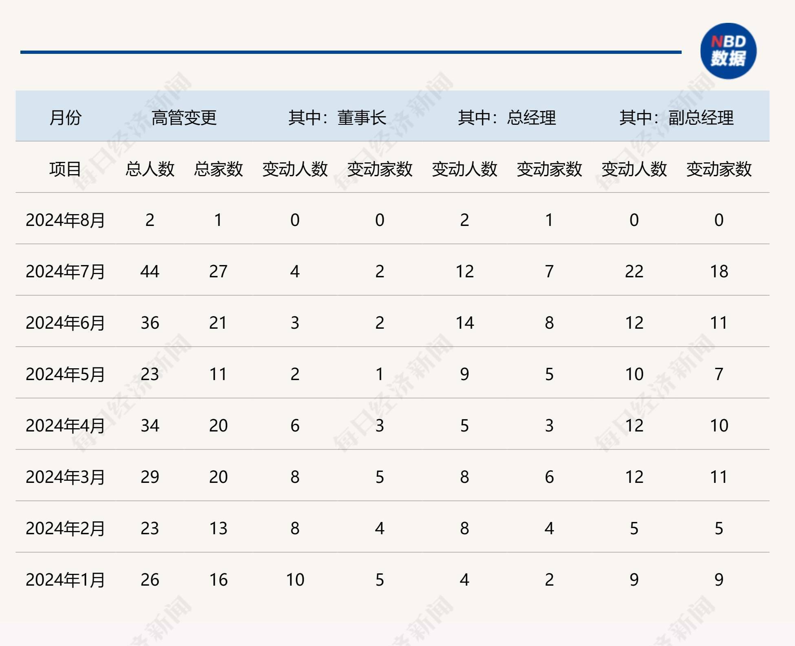Click value 9 in May 总经理 变动人数

[x=464, y=374]
